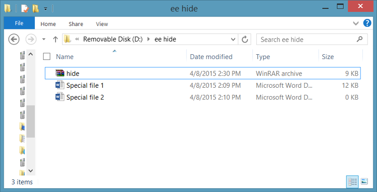Click the search magnifier icon
Screen dimensions: 377x192
(x=360, y=39)
